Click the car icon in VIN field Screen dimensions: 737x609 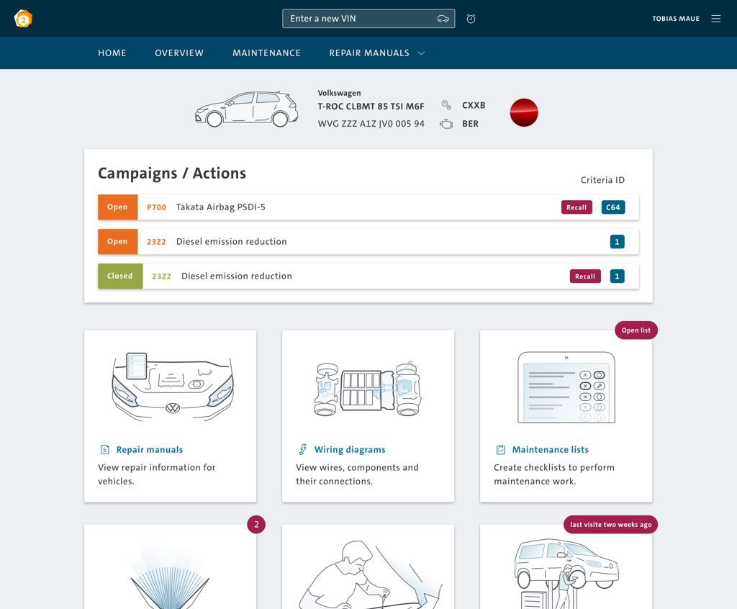click(443, 19)
